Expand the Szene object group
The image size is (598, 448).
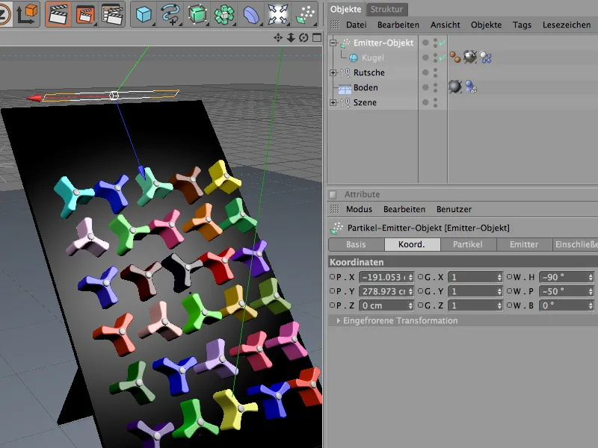[x=333, y=102]
